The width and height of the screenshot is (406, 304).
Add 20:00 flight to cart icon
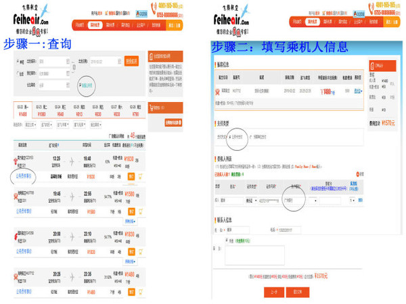tap(141, 251)
